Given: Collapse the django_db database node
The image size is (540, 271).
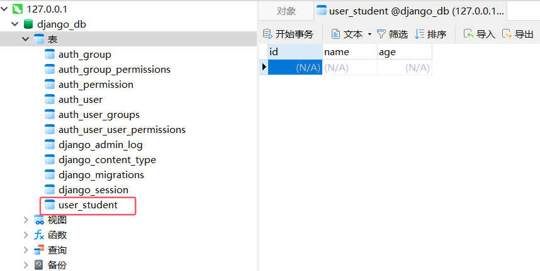Looking at the screenshot, I should [15, 24].
